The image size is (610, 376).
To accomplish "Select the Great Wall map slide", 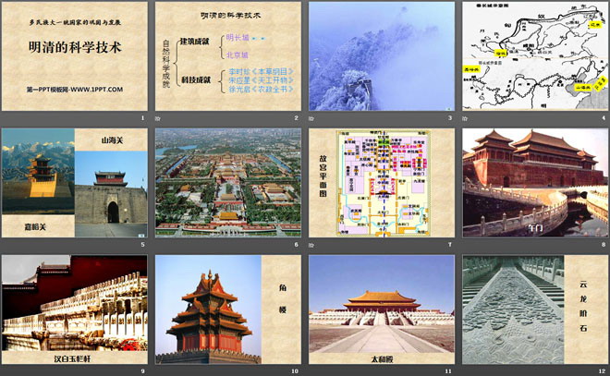I will 534,55.
